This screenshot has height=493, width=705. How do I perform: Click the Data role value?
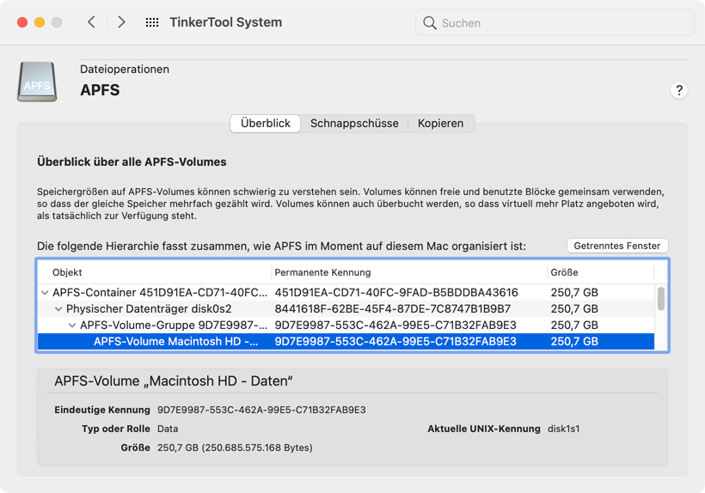pos(168,429)
